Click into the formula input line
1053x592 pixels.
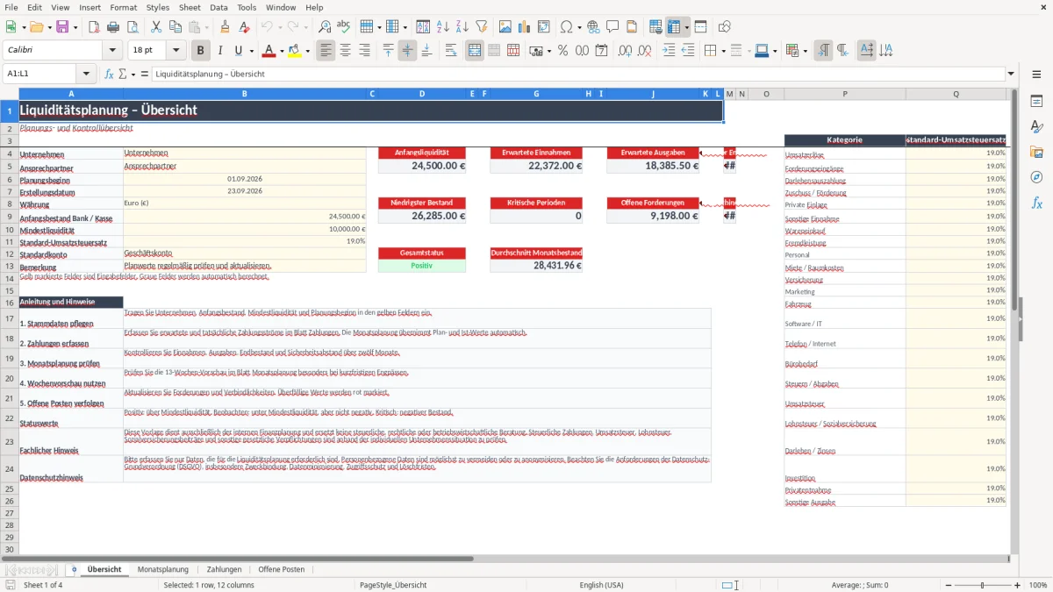point(577,74)
